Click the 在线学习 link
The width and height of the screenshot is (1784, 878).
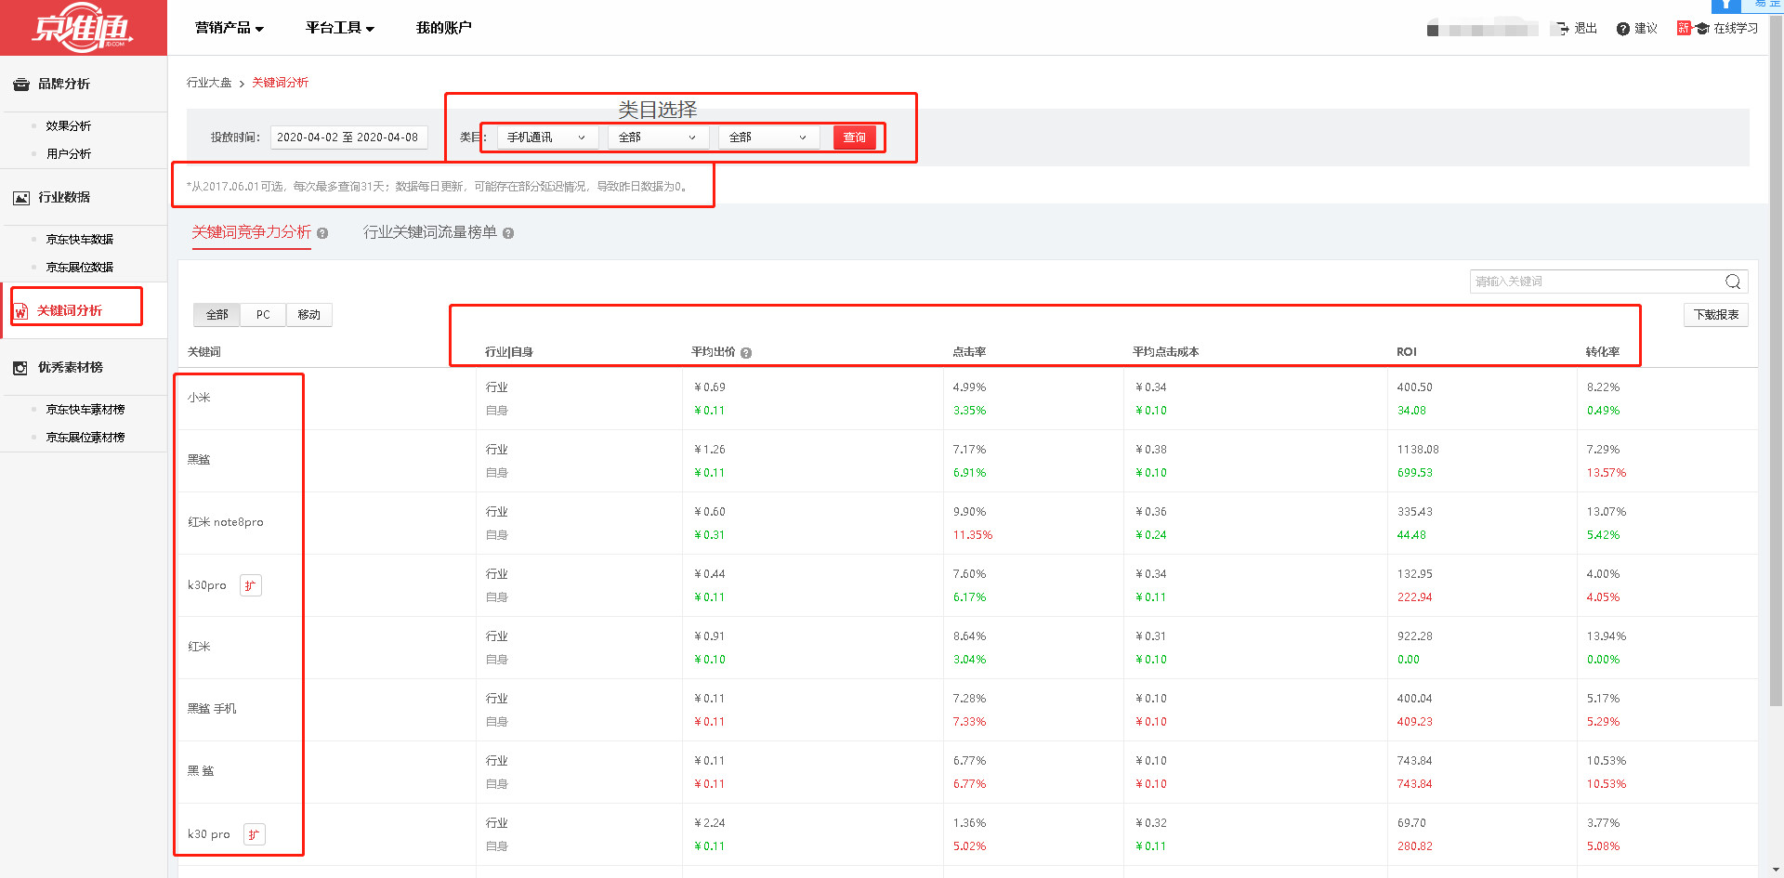pos(1737,29)
